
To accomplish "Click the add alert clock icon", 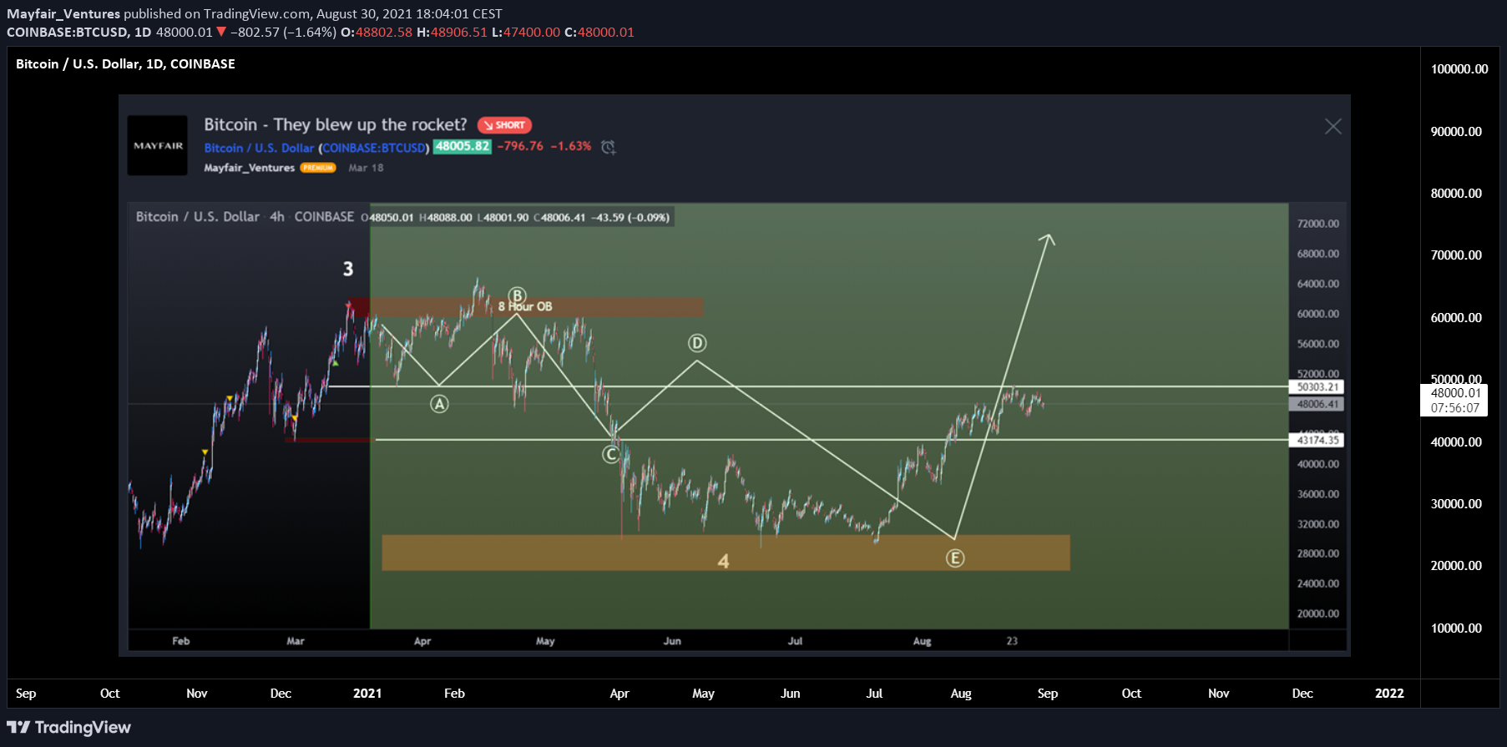I will pyautogui.click(x=609, y=147).
